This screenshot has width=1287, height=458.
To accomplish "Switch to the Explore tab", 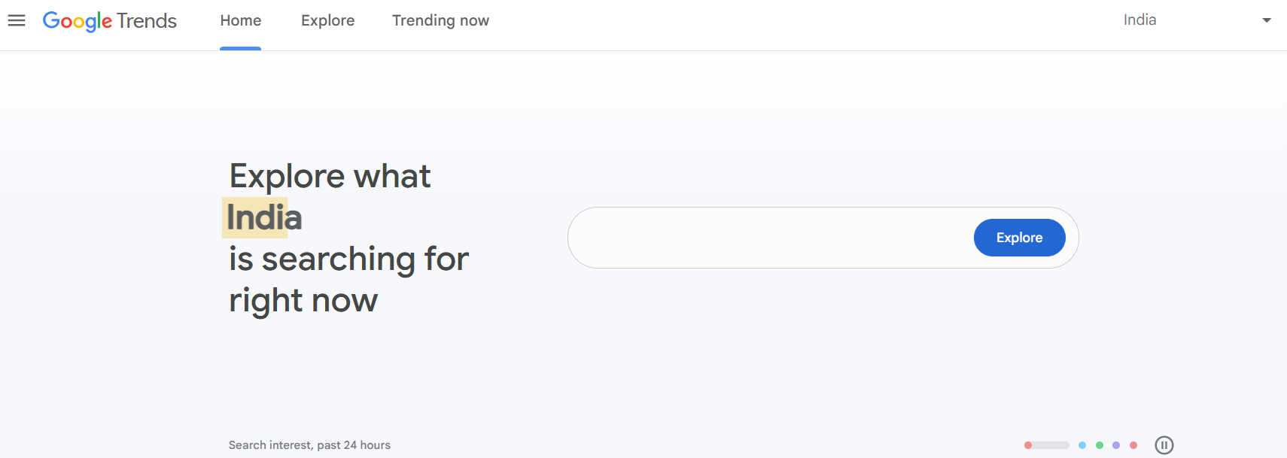I will pyautogui.click(x=327, y=21).
